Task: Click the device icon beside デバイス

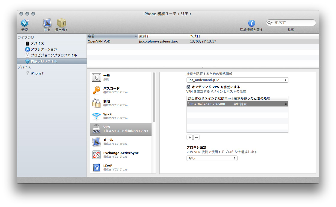Action: click(28, 43)
